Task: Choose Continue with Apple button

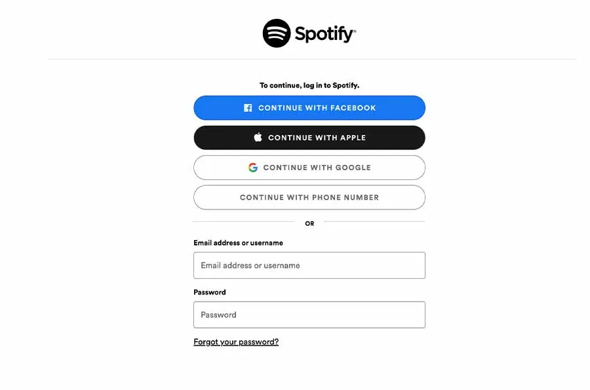Action: [x=309, y=137]
